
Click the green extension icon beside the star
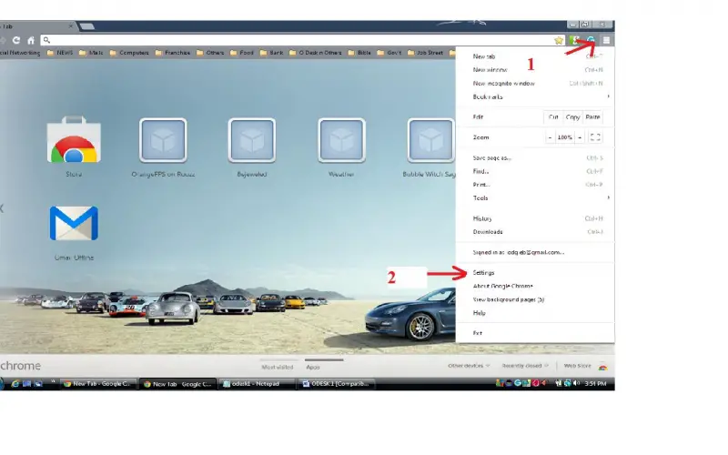tap(575, 40)
